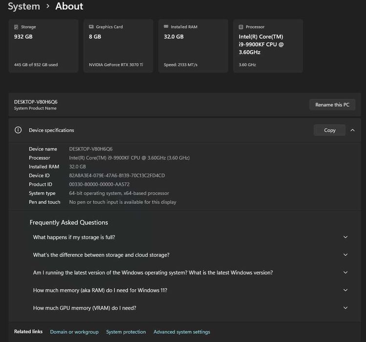Click the About page title
366x342 pixels.
click(x=69, y=6)
